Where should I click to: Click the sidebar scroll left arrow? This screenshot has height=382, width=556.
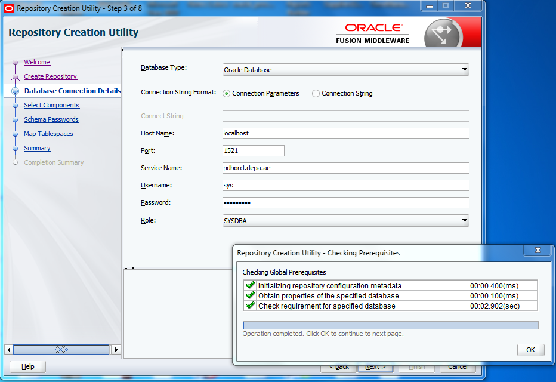(9, 350)
